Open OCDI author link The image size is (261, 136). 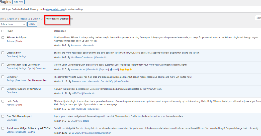pyautogui.click(x=73, y=121)
